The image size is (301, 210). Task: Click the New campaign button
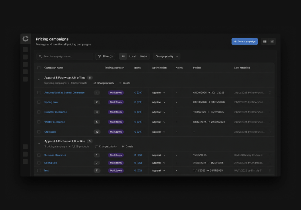pyautogui.click(x=245, y=41)
